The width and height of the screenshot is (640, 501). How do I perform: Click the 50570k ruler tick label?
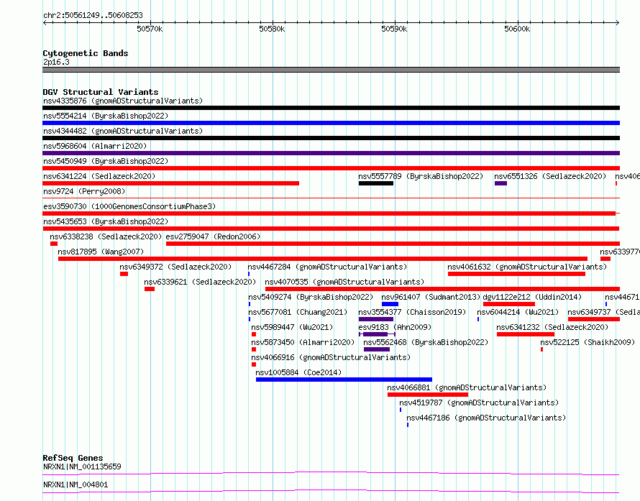coord(150,29)
